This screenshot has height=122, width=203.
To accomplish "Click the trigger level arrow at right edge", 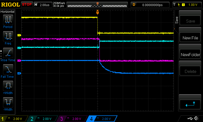I will pyautogui.click(x=175, y=29).
